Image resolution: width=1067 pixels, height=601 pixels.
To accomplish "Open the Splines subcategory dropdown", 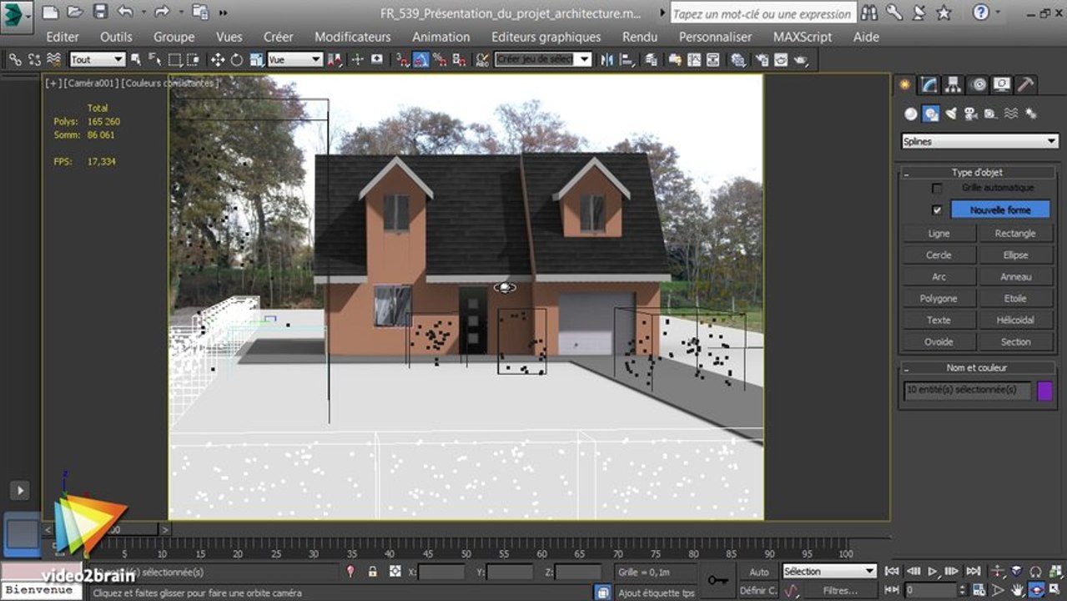I will tap(980, 142).
